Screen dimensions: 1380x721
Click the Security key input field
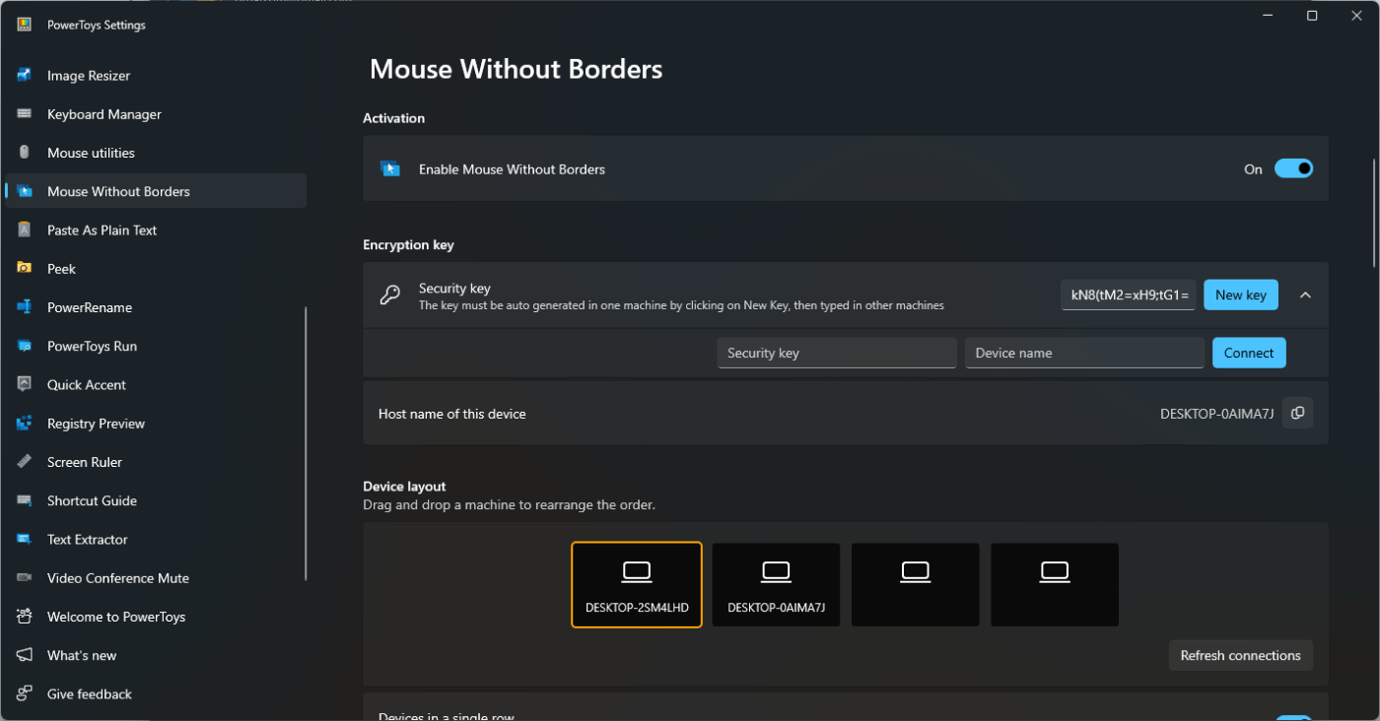pos(837,353)
